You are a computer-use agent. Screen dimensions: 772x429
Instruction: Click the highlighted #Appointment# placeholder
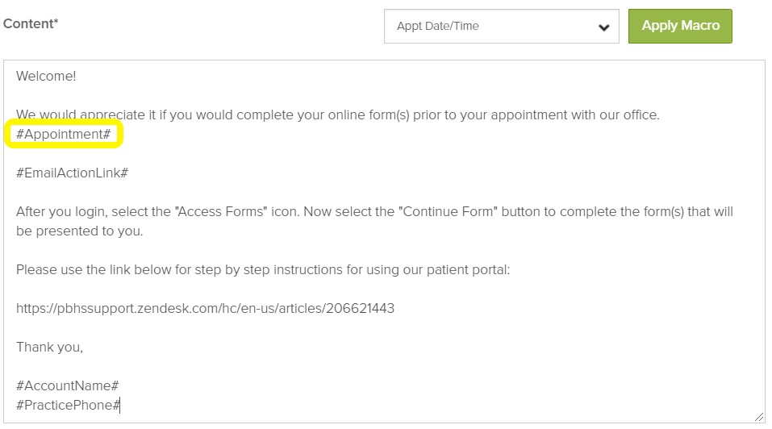64,134
